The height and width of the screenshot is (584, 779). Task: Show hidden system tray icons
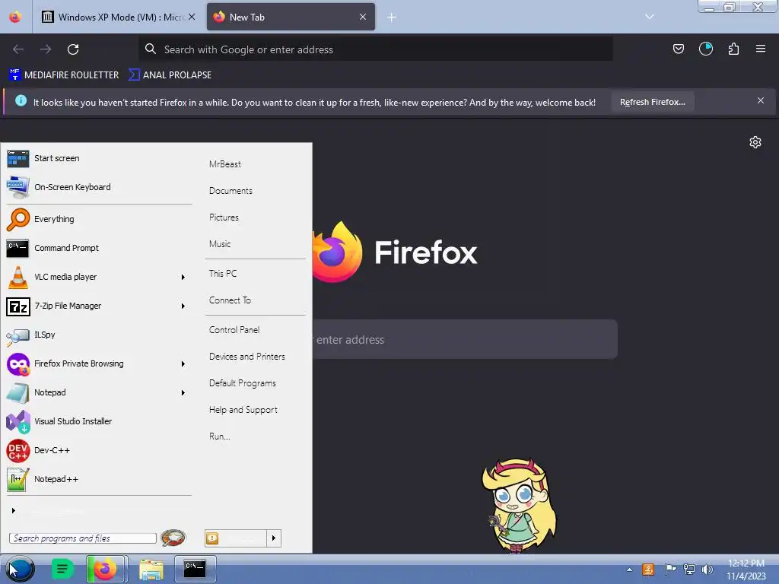click(x=629, y=570)
